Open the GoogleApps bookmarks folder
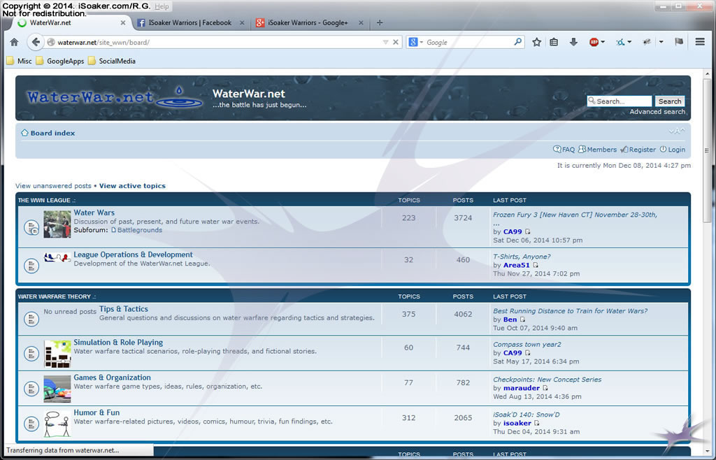 point(60,61)
